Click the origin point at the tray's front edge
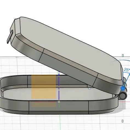The height and width of the screenshot is (130, 130). coord(59,102)
